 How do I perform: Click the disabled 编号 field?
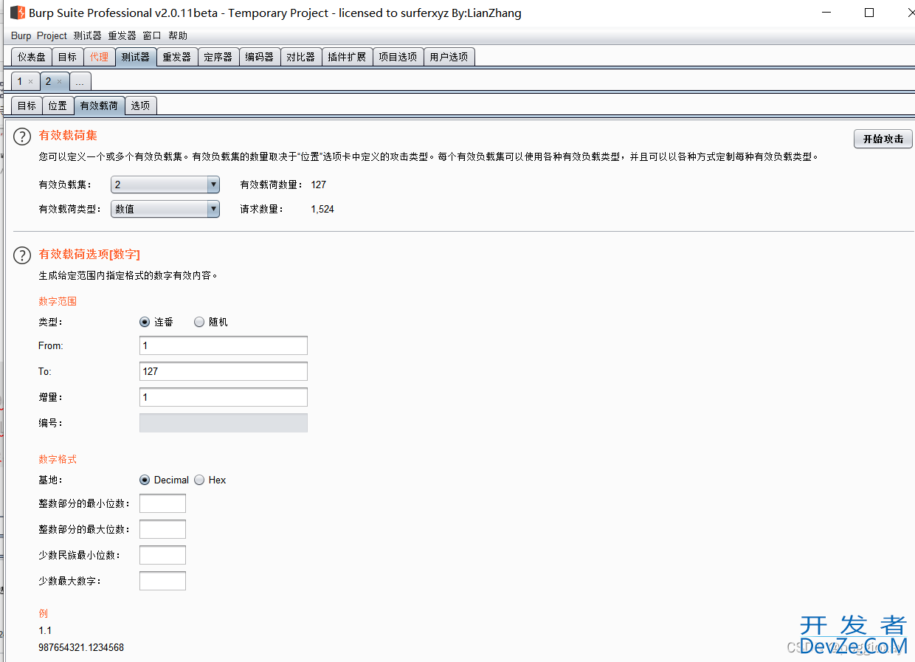224,423
